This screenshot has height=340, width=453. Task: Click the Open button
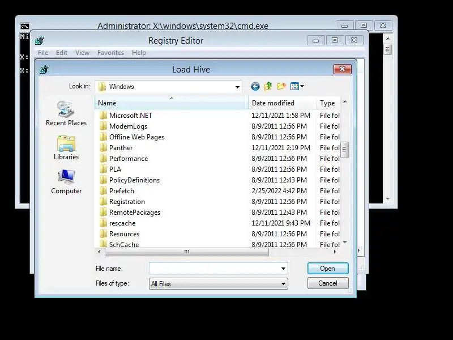pos(328,268)
